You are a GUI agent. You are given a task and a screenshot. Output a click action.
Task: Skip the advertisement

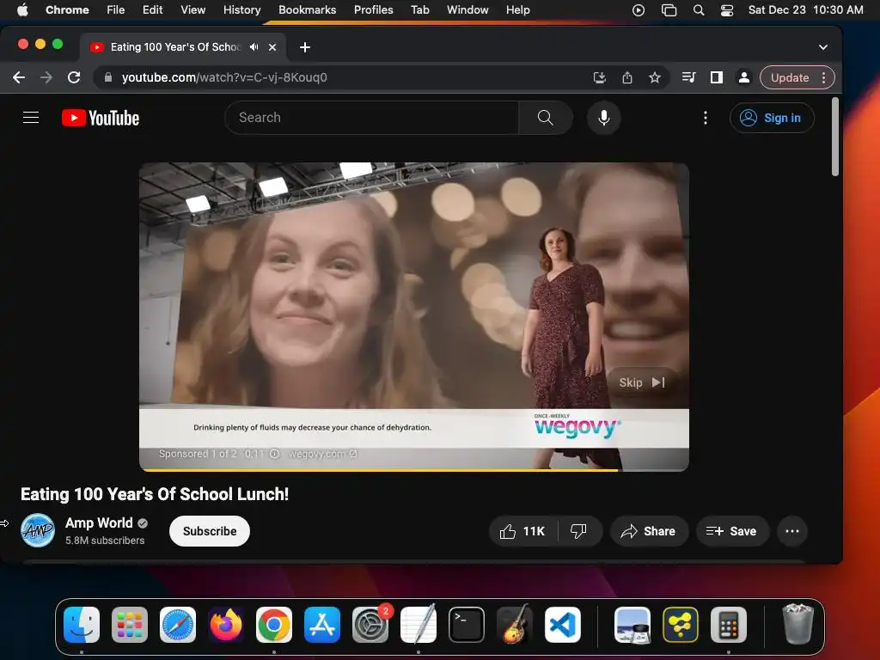pos(641,382)
